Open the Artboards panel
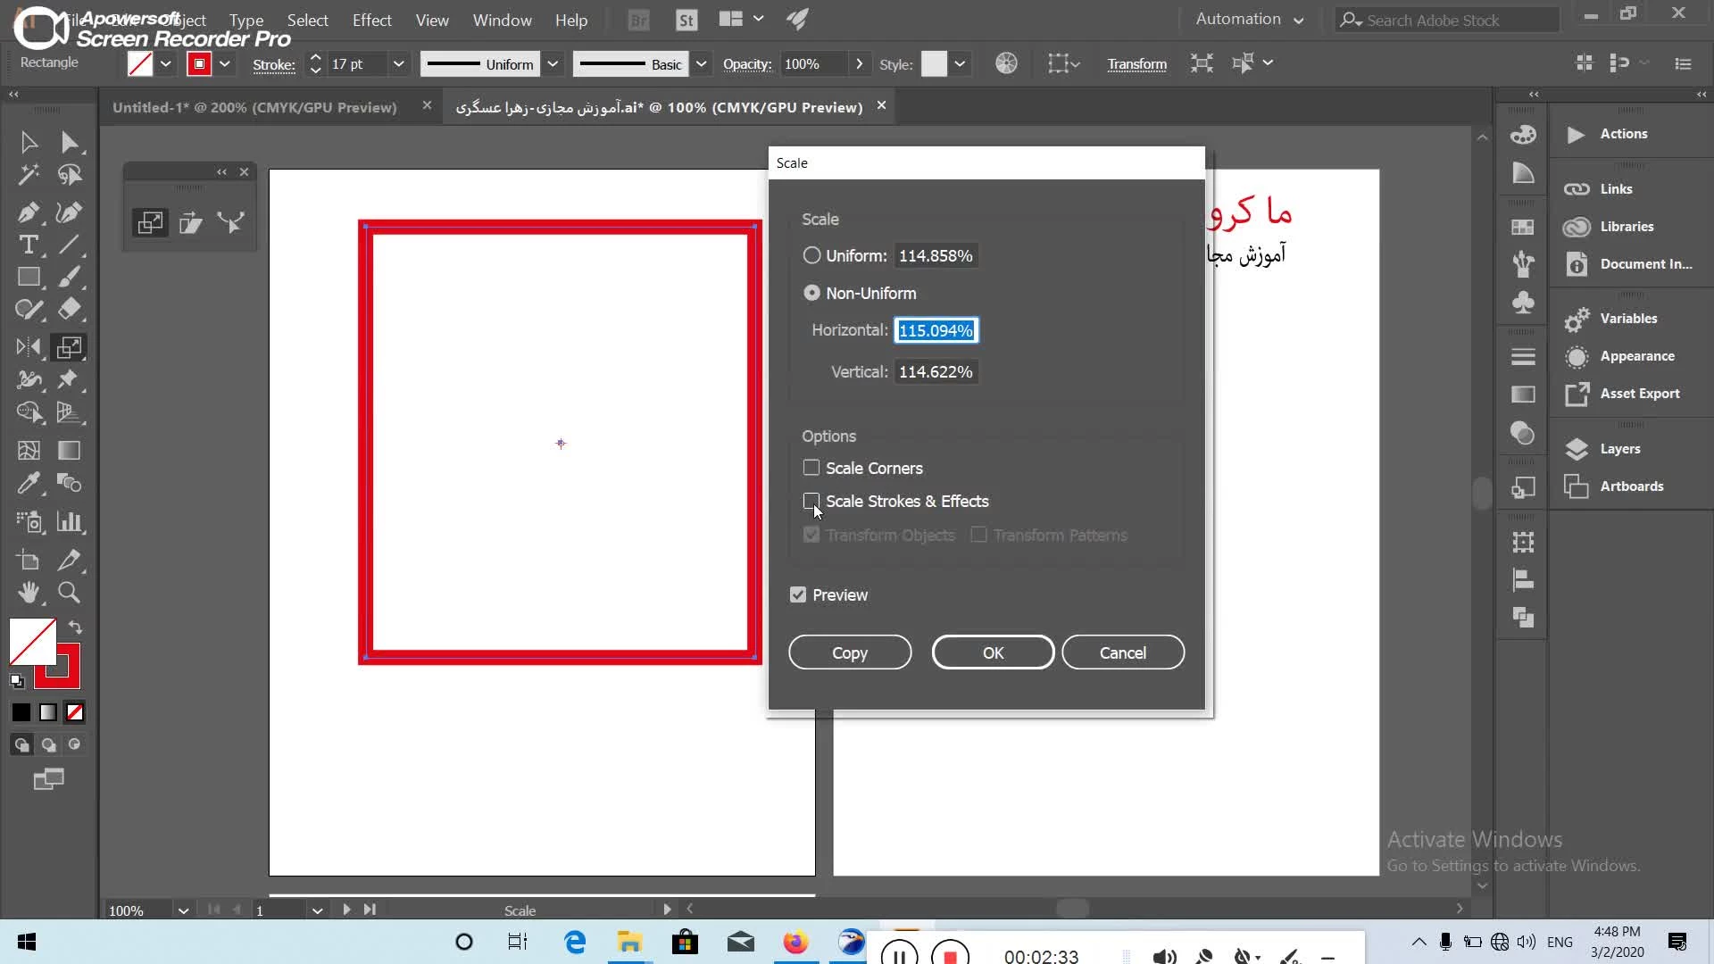 (1631, 486)
